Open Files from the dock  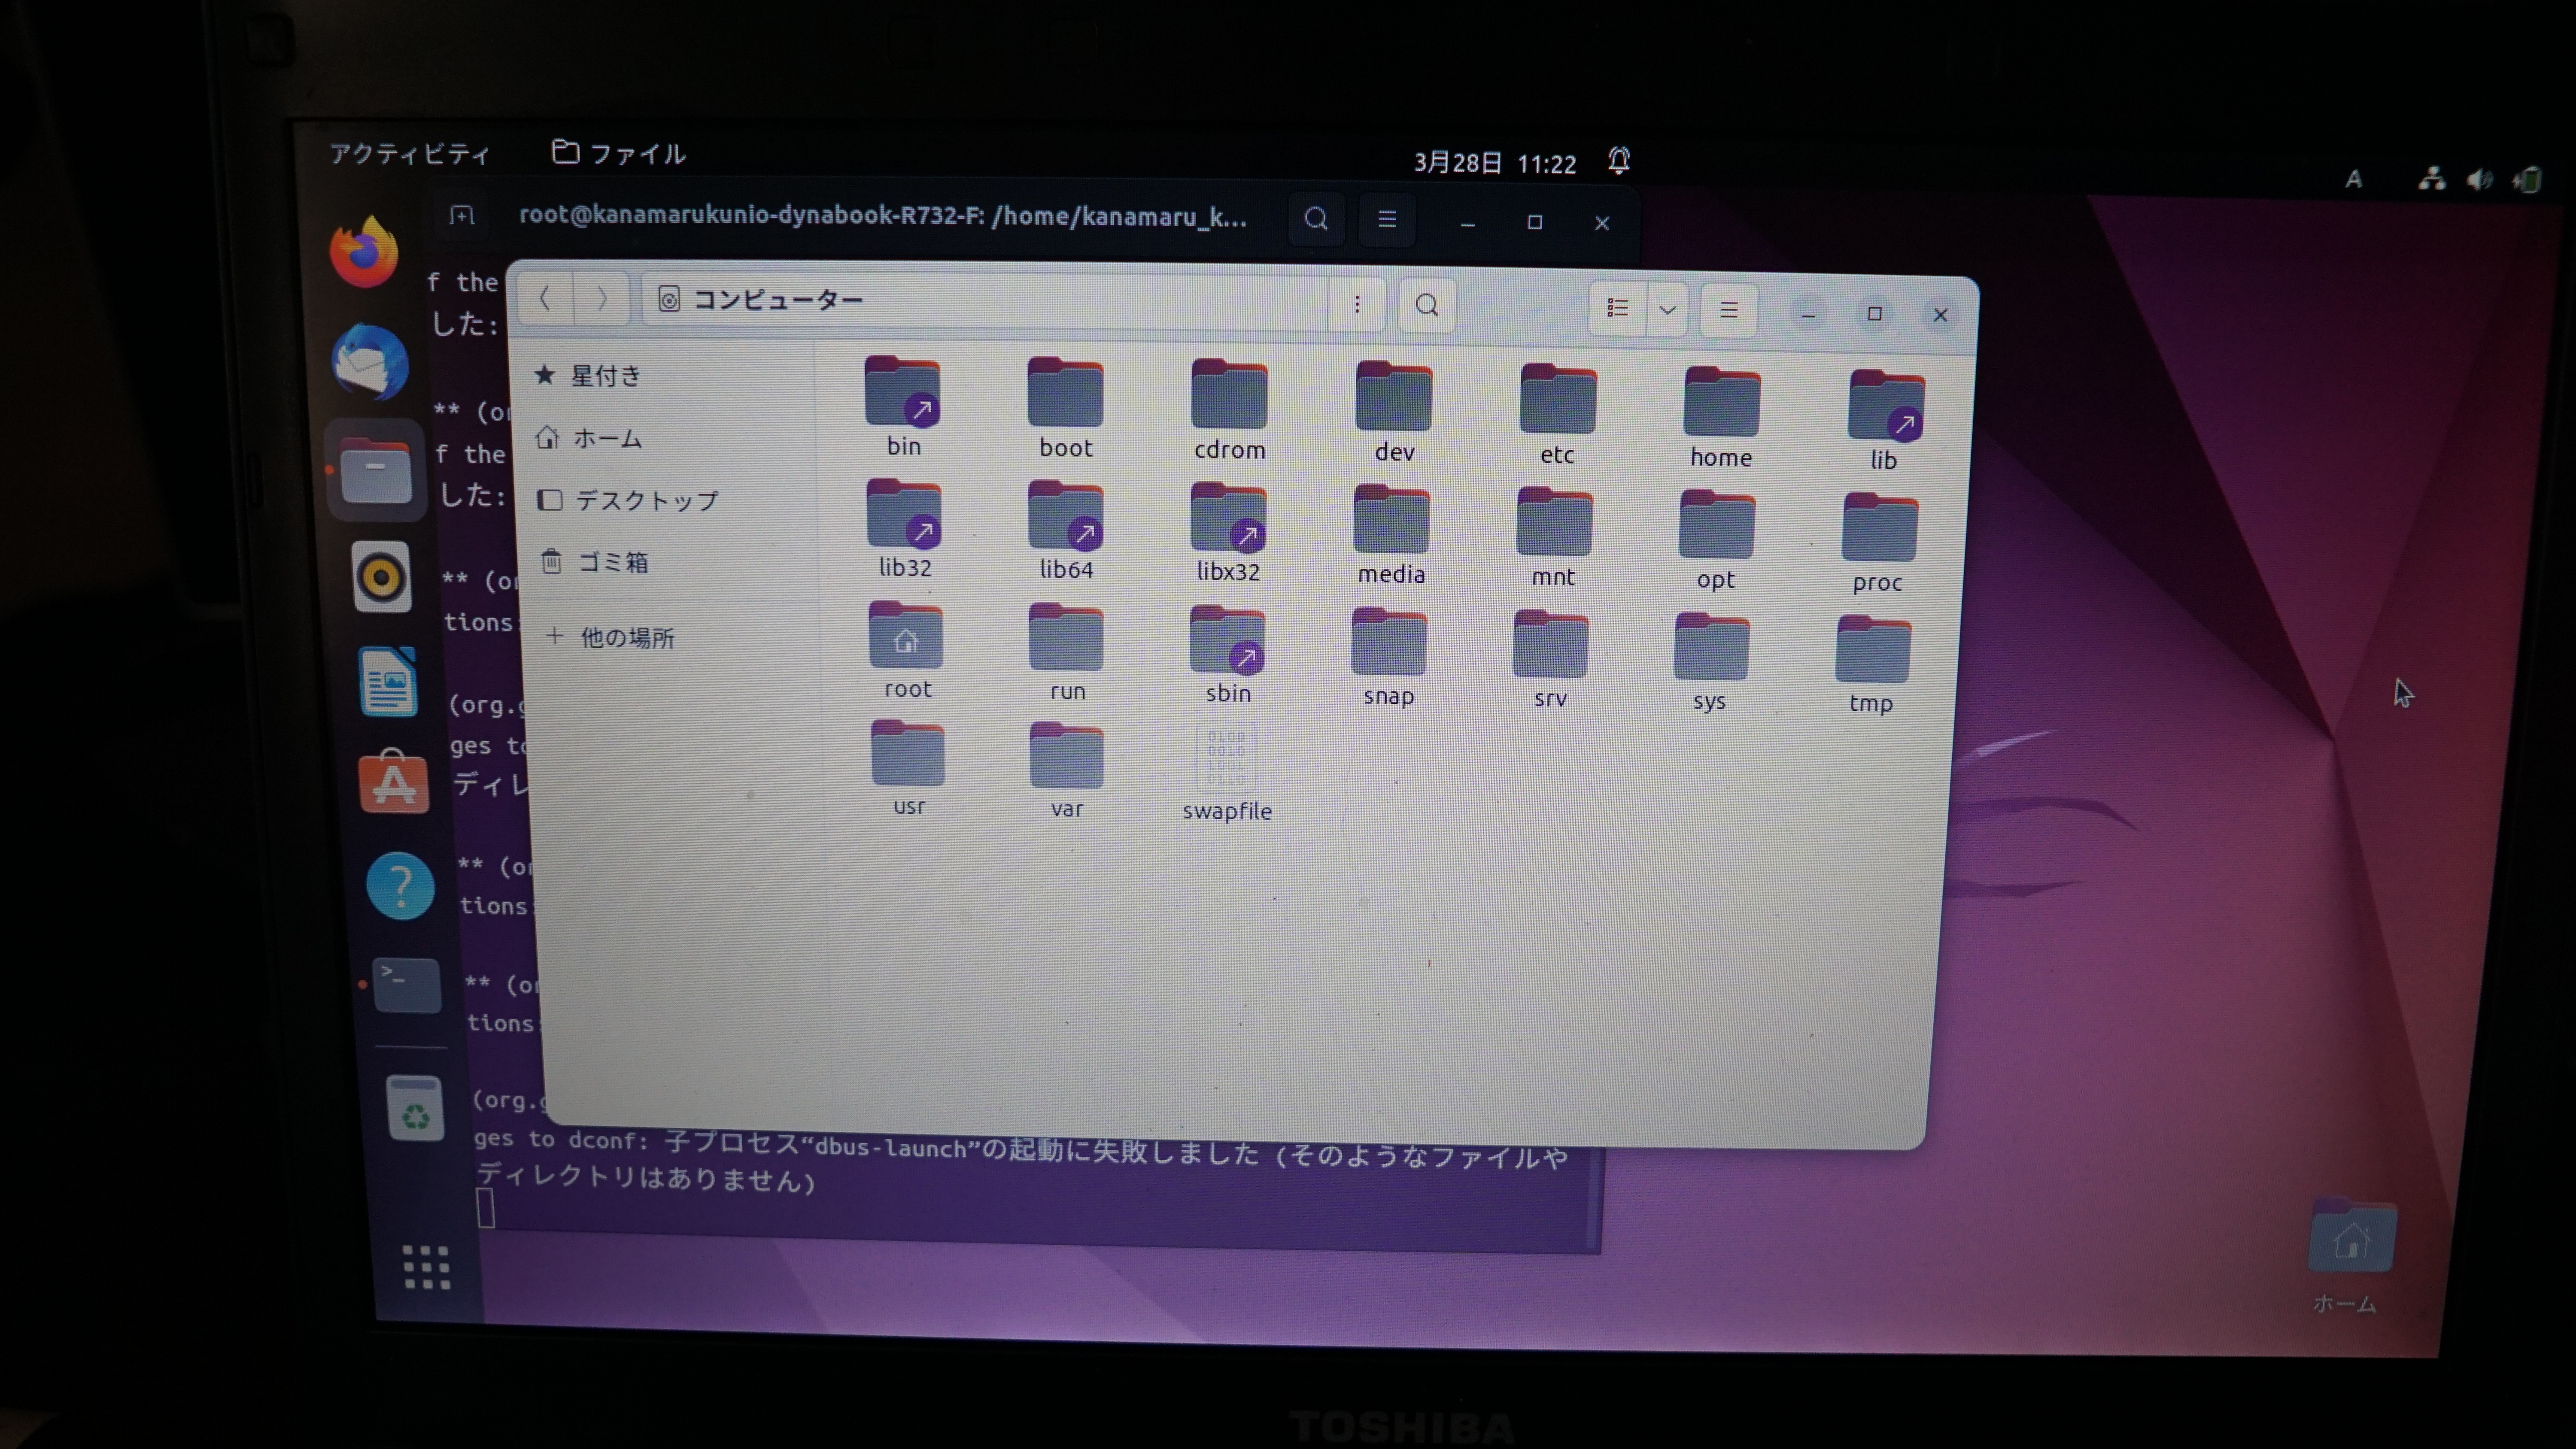click(x=376, y=470)
